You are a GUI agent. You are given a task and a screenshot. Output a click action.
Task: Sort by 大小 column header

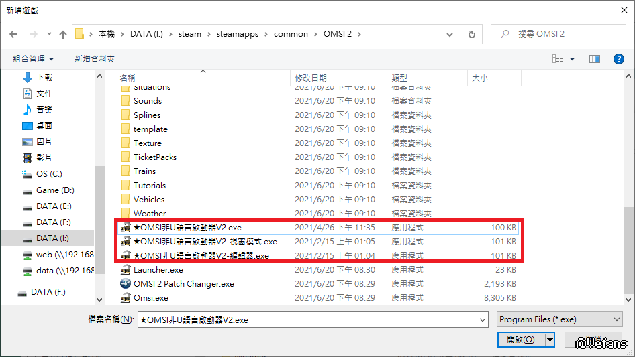480,78
